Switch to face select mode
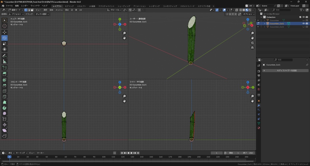310x166 pixels. pos(32,10)
